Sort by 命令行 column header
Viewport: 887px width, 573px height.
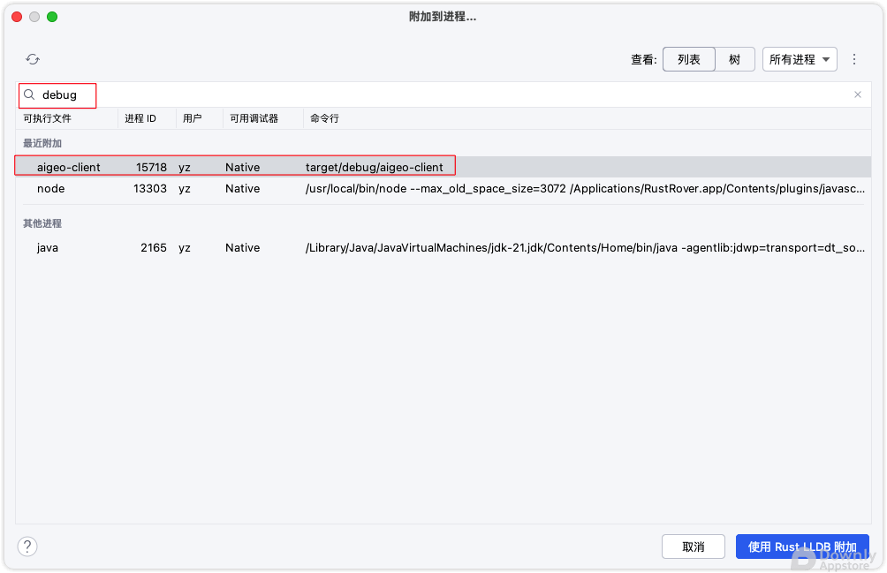(324, 118)
